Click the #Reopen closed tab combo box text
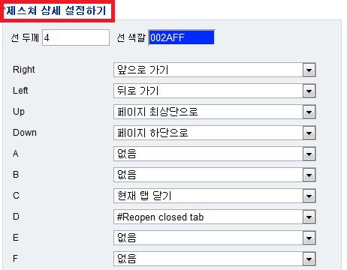This screenshot has height=270, width=347. [160, 217]
